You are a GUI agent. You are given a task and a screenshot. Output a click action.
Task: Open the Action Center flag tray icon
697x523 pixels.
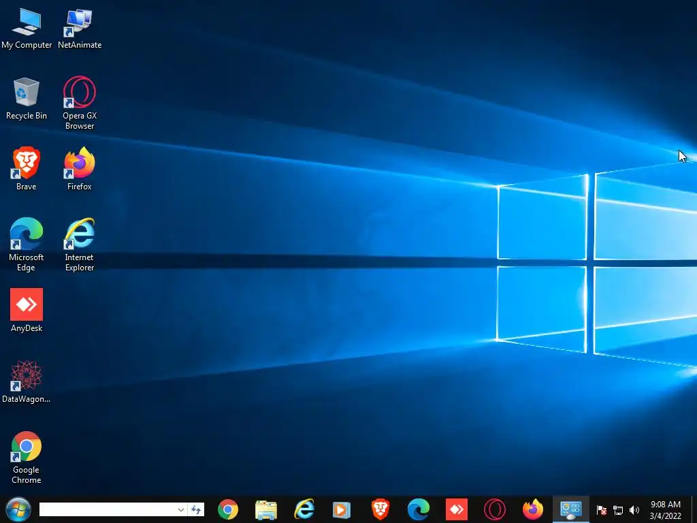click(x=602, y=510)
